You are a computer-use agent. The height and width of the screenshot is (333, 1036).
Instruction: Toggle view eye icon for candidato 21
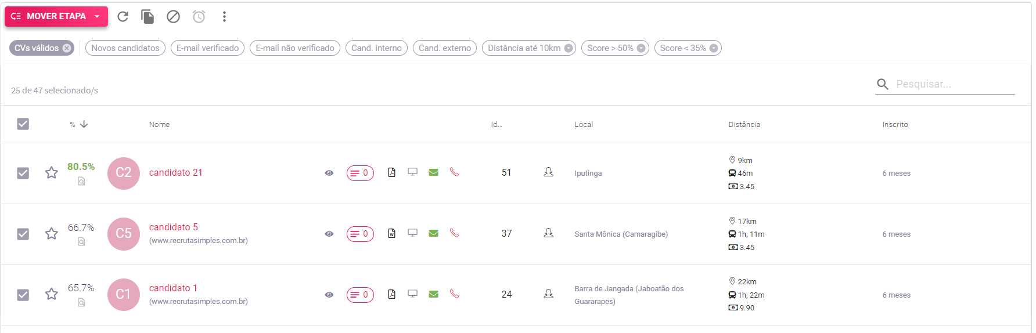click(x=329, y=173)
